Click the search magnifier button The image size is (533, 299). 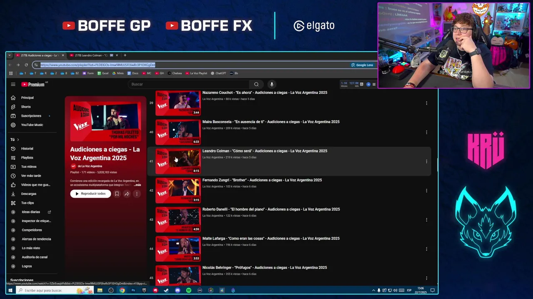[256, 84]
